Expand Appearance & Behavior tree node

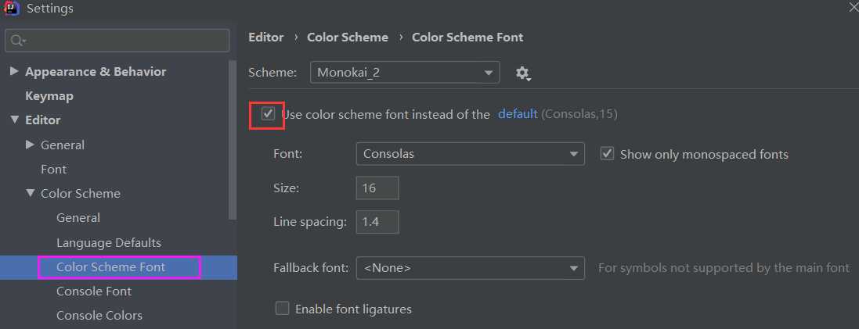(x=14, y=72)
